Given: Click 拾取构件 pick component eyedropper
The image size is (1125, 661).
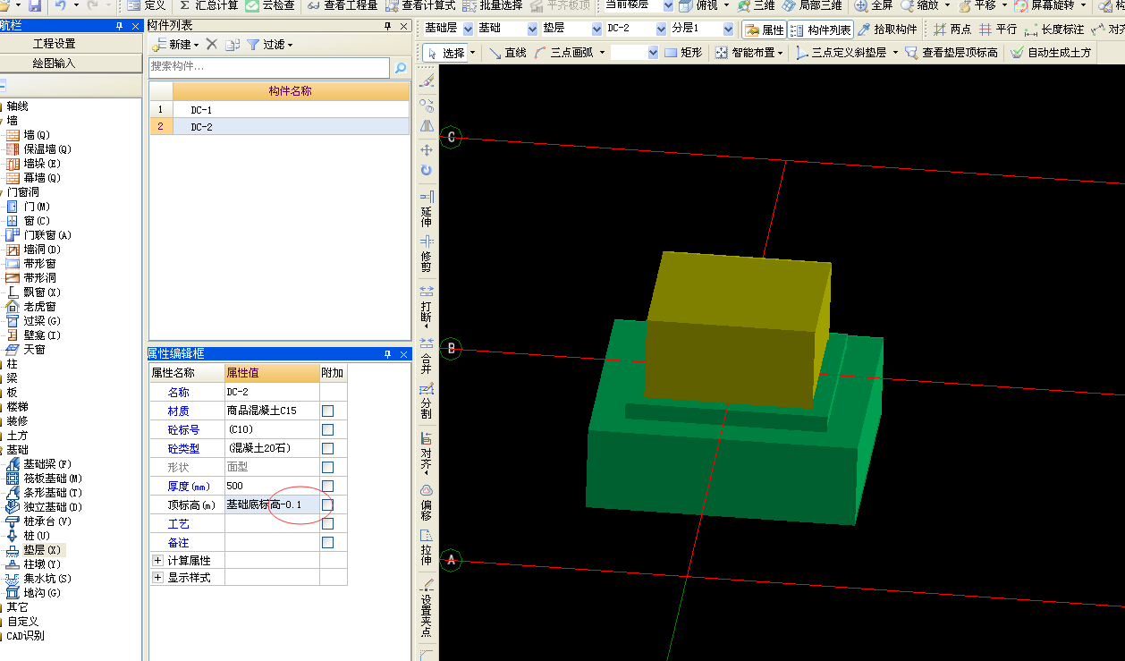Looking at the screenshot, I should coord(888,30).
